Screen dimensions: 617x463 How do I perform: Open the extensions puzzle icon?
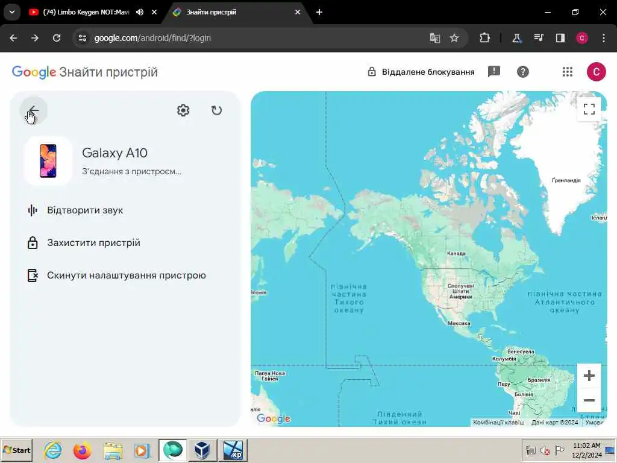click(x=485, y=38)
